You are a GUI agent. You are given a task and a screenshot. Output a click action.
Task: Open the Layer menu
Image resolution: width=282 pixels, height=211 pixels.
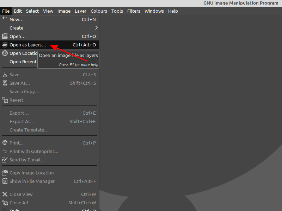coord(80,11)
